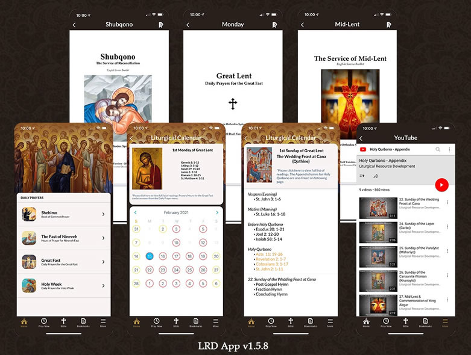Open Concluding Hymn entry

[x=271, y=294]
